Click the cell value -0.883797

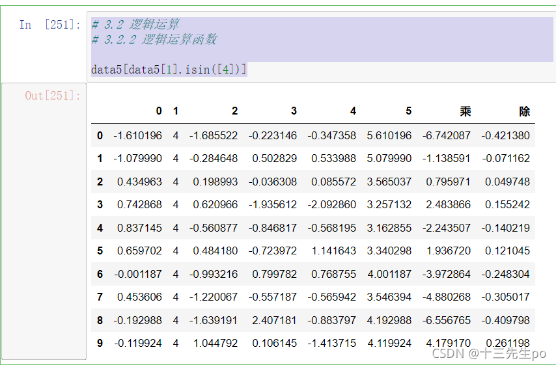tap(332, 320)
